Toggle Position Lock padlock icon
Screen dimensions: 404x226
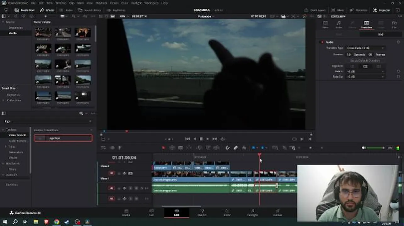pyautogui.click(x=244, y=148)
